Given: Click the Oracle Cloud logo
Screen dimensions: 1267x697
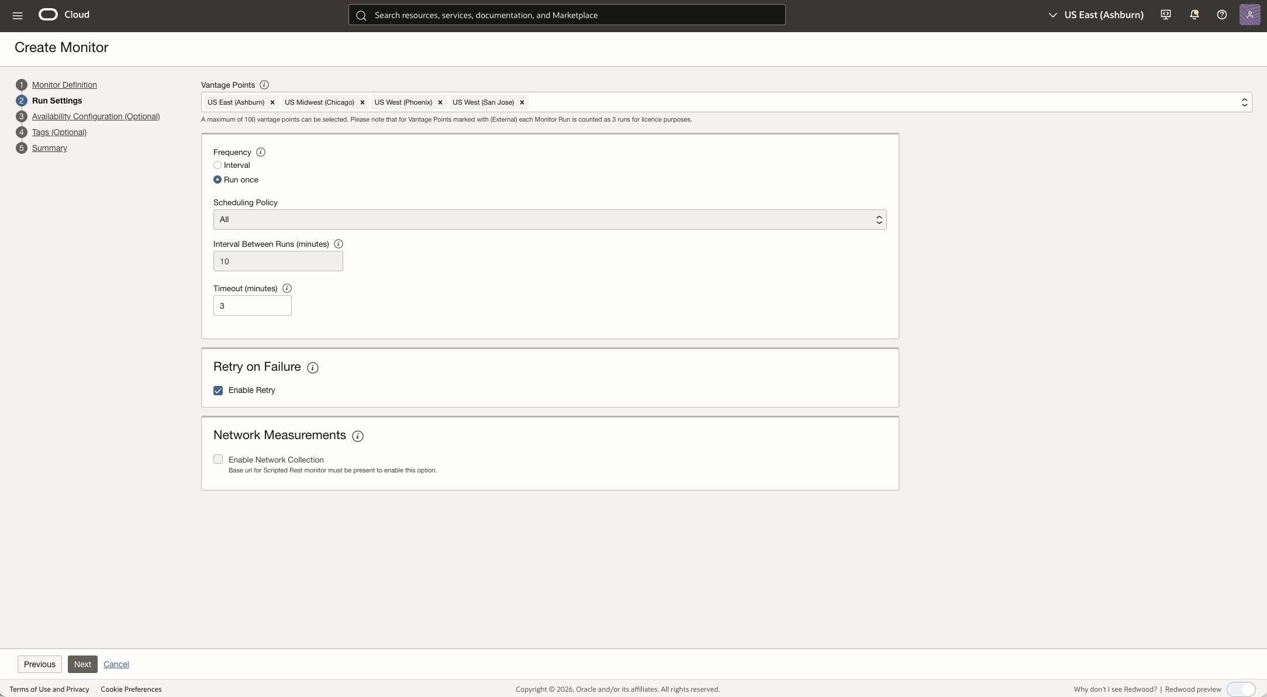Looking at the screenshot, I should tap(64, 15).
